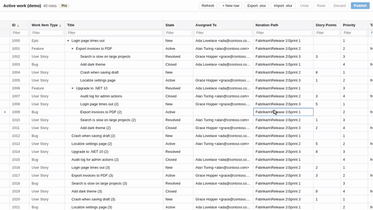Select 'Crash when saving draft (3)' title

(93, 199)
